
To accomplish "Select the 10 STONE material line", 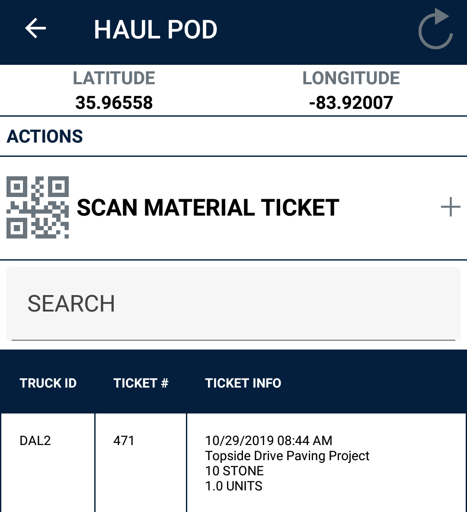I will 234,471.
